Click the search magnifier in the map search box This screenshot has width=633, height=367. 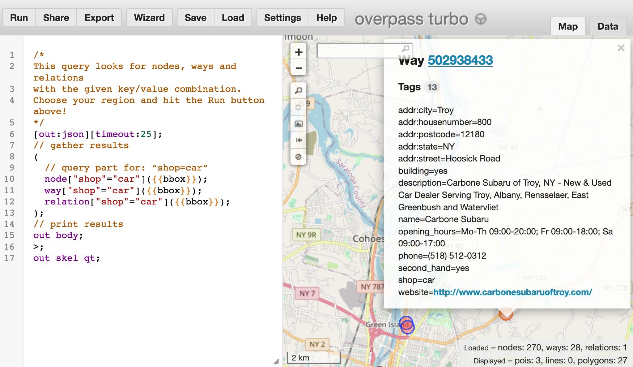coord(405,48)
